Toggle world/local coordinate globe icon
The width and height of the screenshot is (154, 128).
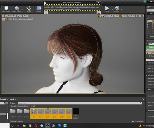108,16
